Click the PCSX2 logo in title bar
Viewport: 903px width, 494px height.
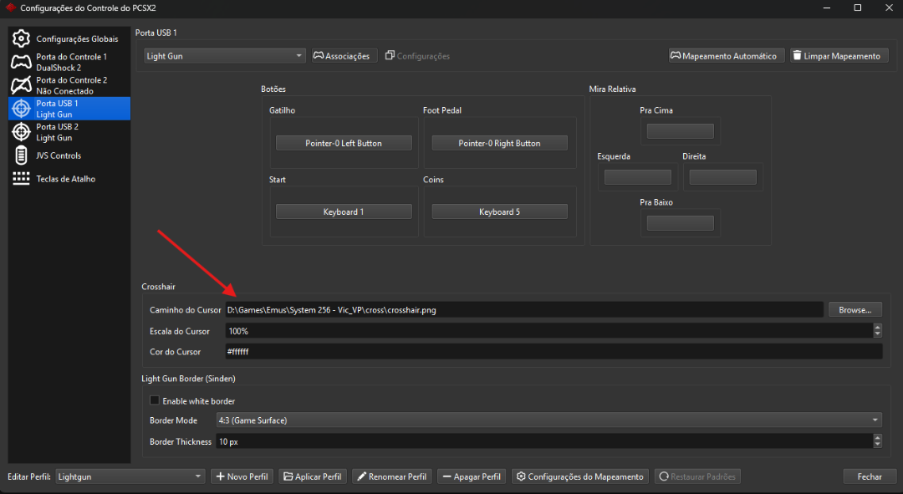[x=10, y=8]
